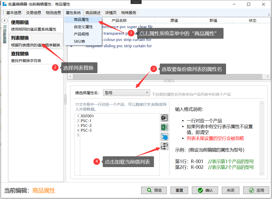Open the 请选择属性名 dropdown showing 型号
The width and height of the screenshot is (272, 199).
tap(126, 93)
